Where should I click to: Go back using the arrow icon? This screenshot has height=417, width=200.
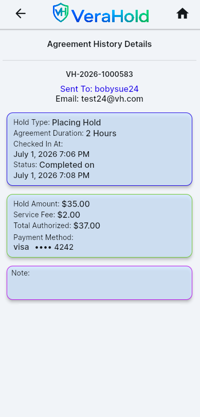coord(21,13)
